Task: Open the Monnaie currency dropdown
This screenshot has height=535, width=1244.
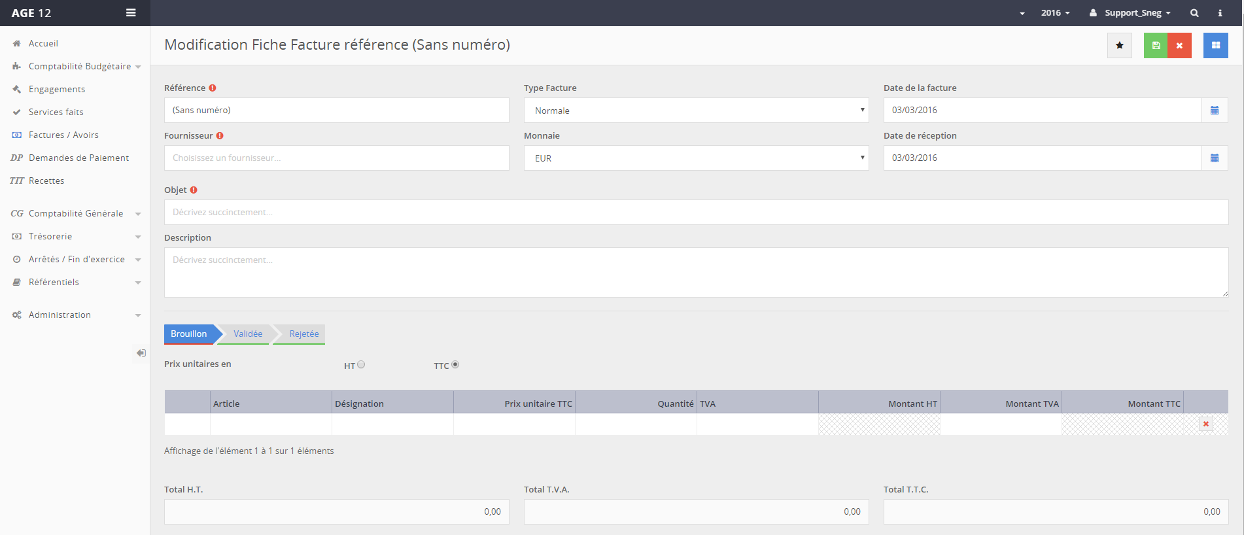Action: tap(696, 158)
